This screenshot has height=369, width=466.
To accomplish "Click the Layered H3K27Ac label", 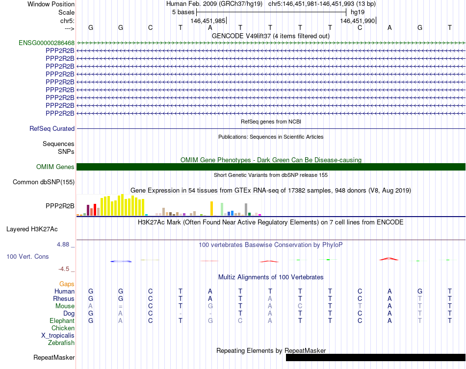I will [x=32, y=229].
